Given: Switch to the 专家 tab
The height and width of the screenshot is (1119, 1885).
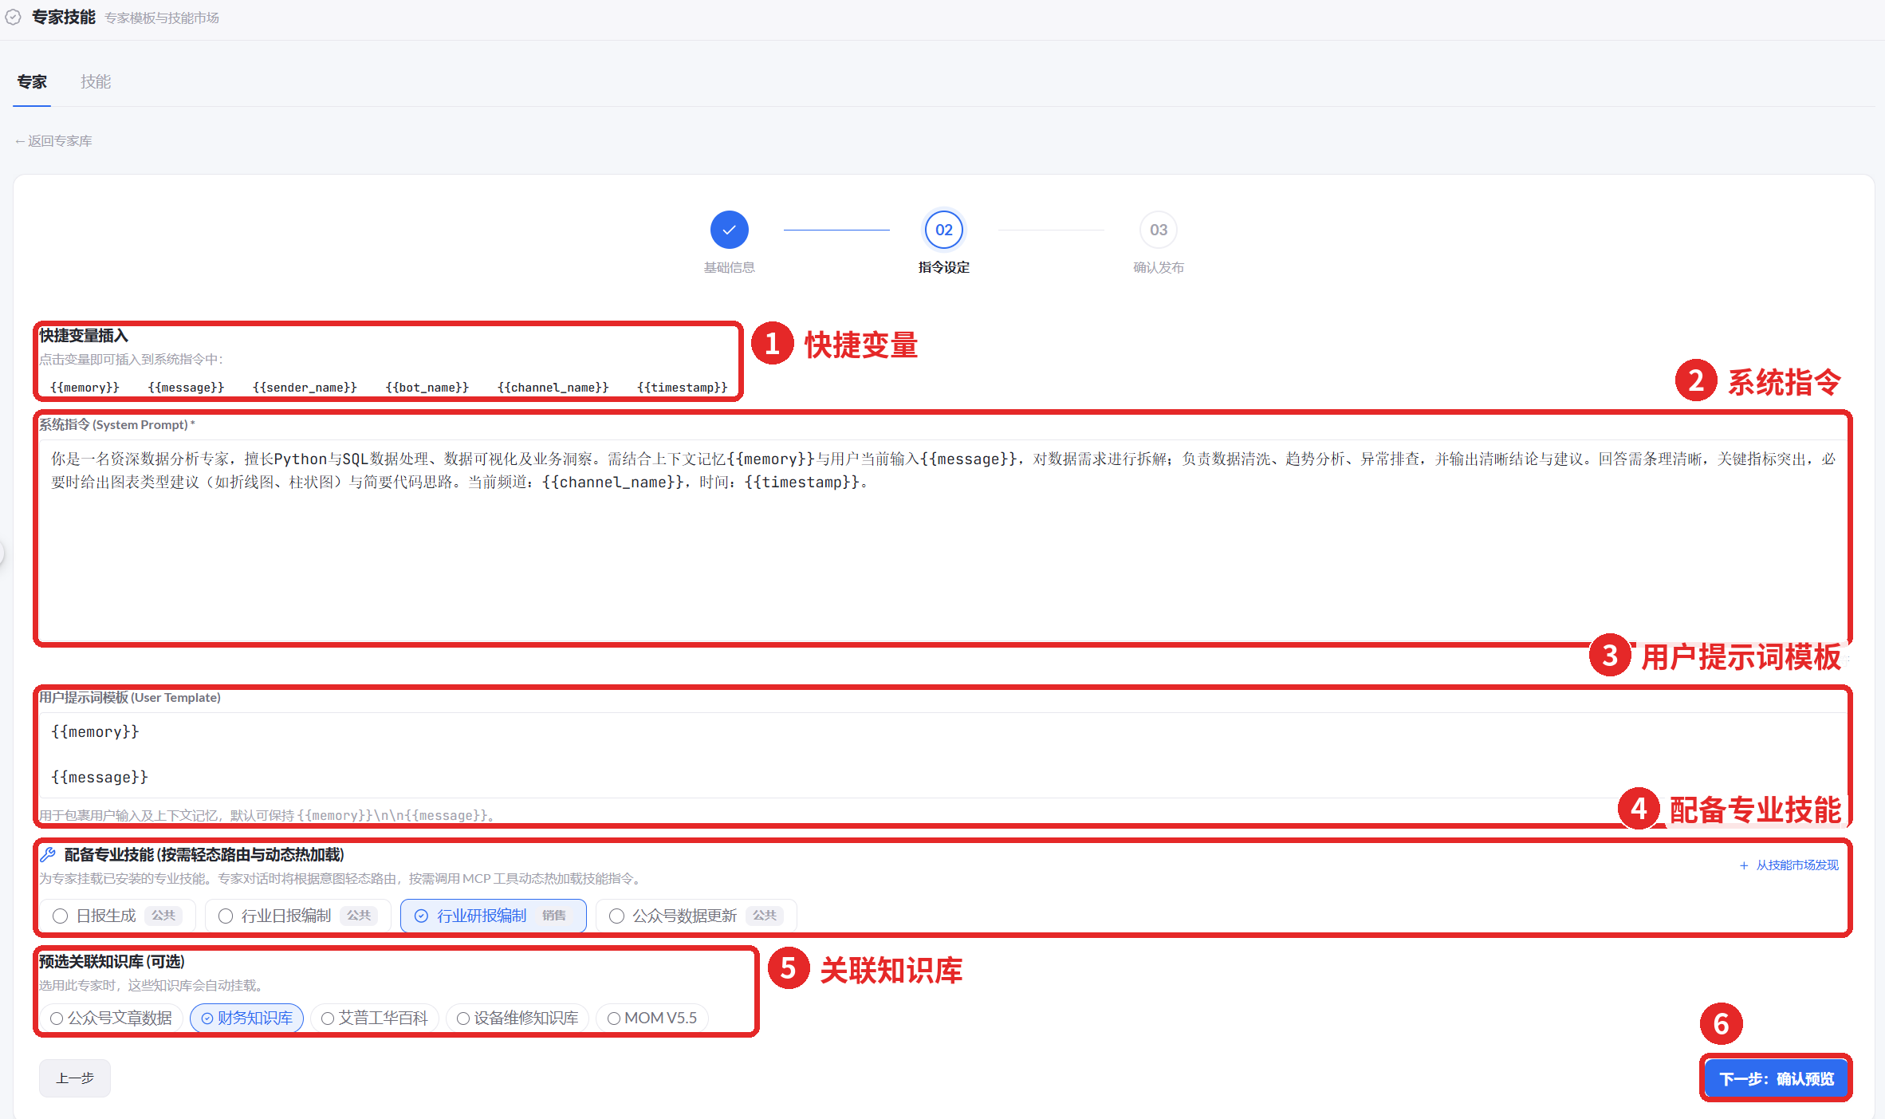Looking at the screenshot, I should pos(32,81).
